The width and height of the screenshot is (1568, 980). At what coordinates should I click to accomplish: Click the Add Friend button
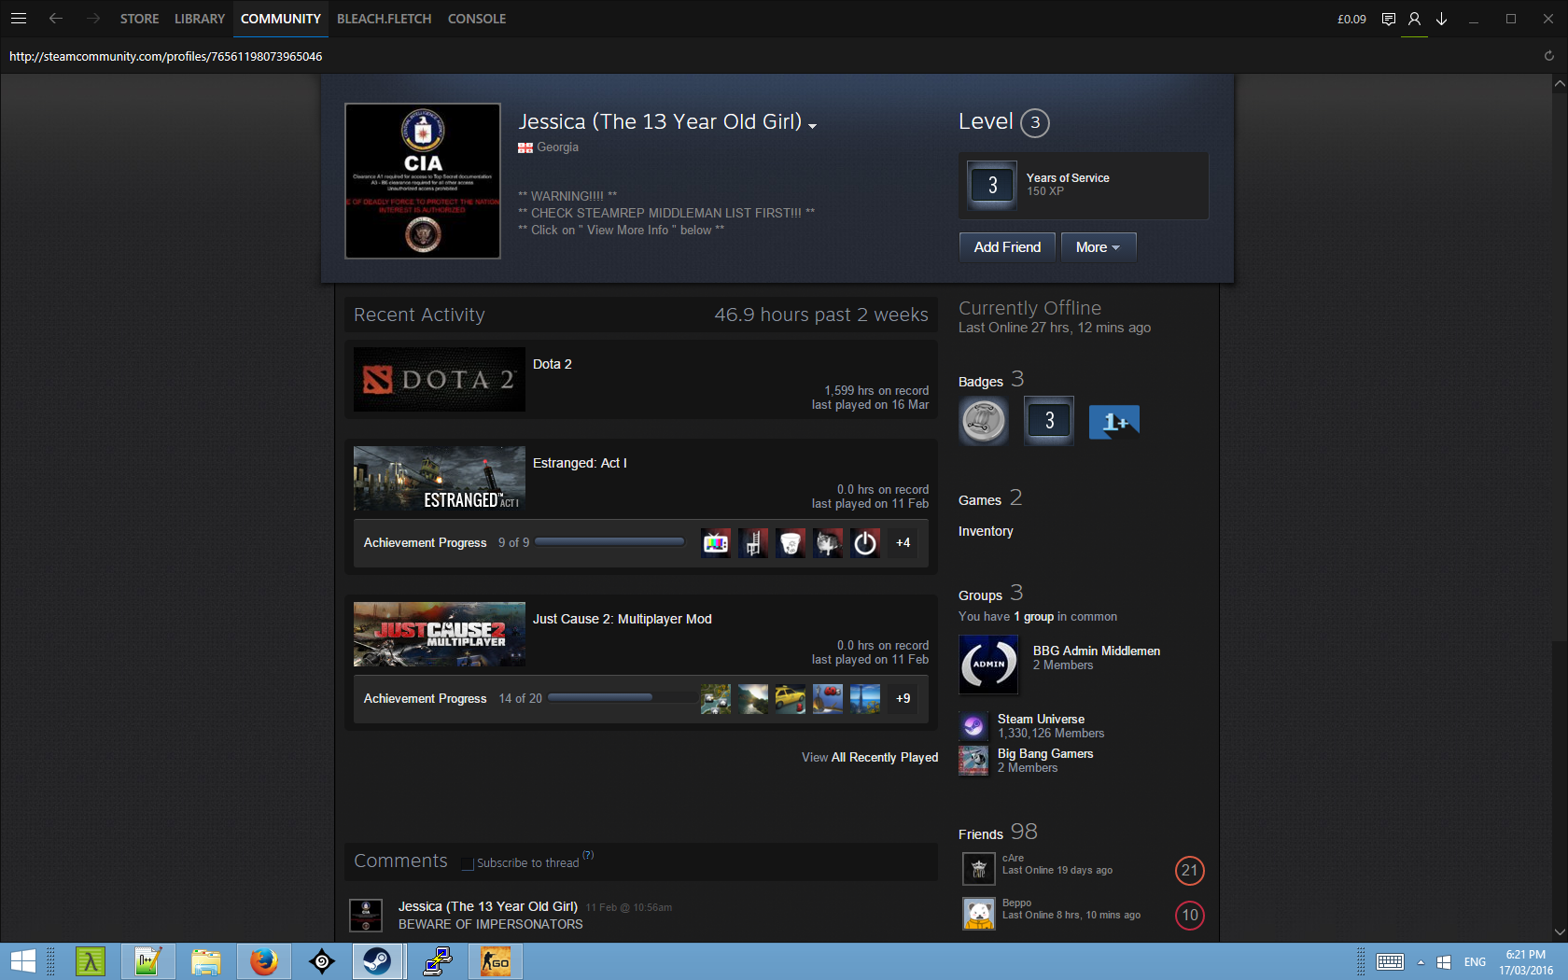pyautogui.click(x=1007, y=247)
